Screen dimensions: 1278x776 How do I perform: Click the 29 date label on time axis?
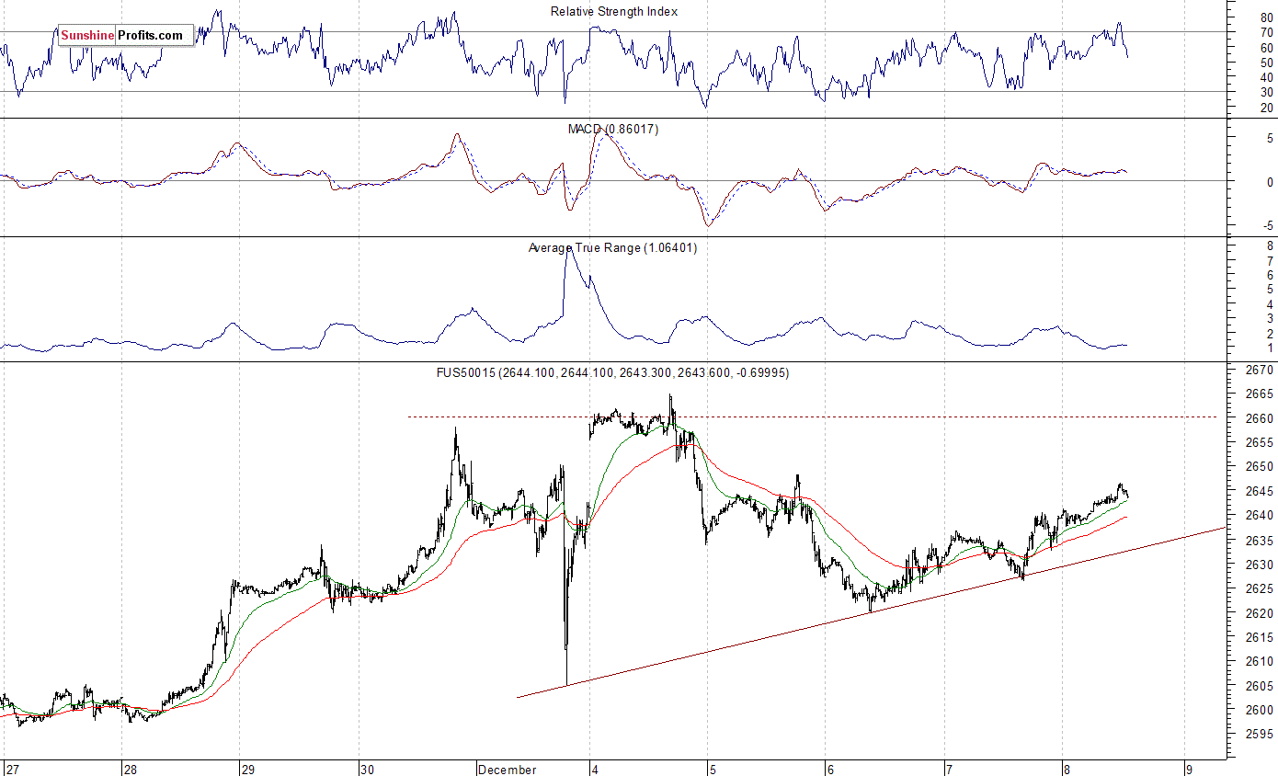[249, 769]
